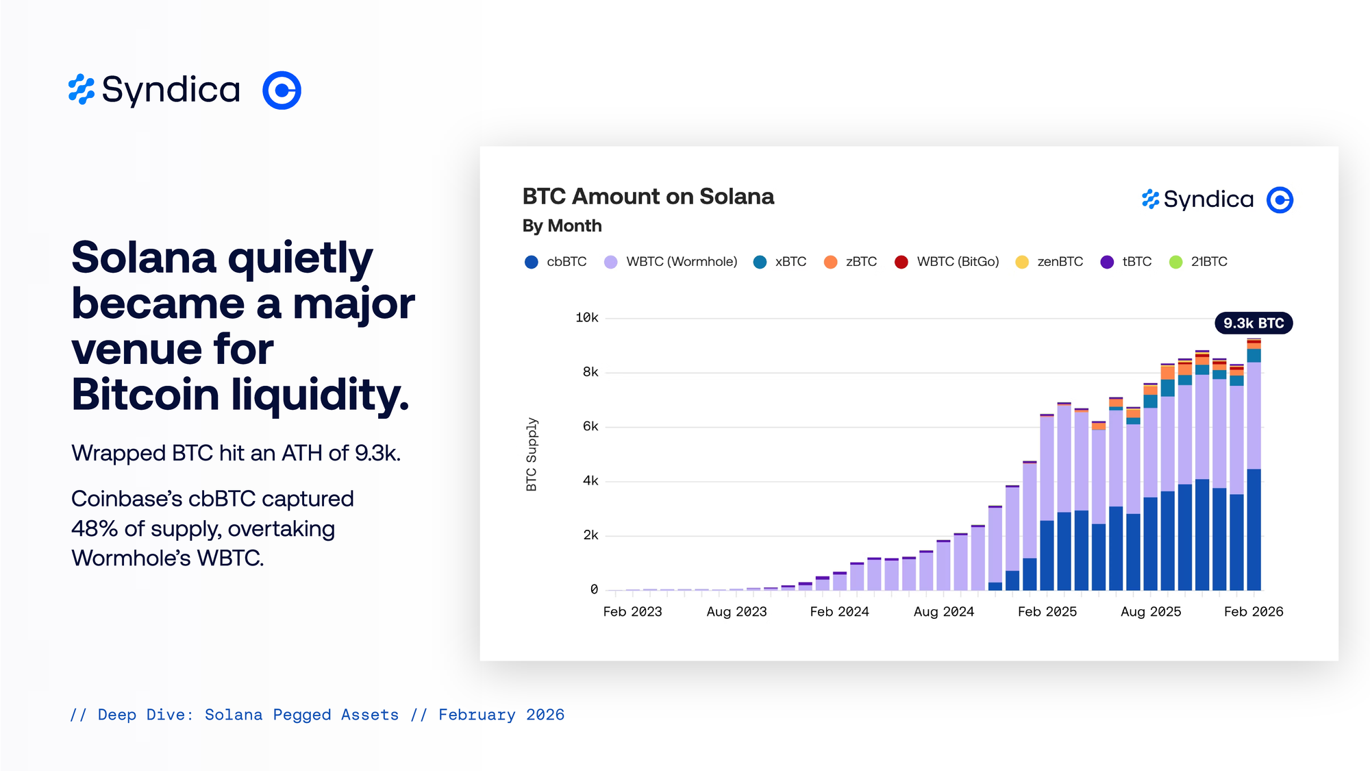Screen dimensions: 1370x771
Task: Click the tBTC purple legend dot
Action: 1107,262
